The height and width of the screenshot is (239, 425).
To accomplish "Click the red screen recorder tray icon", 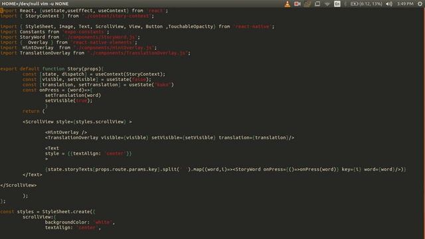I will click(x=297, y=4).
